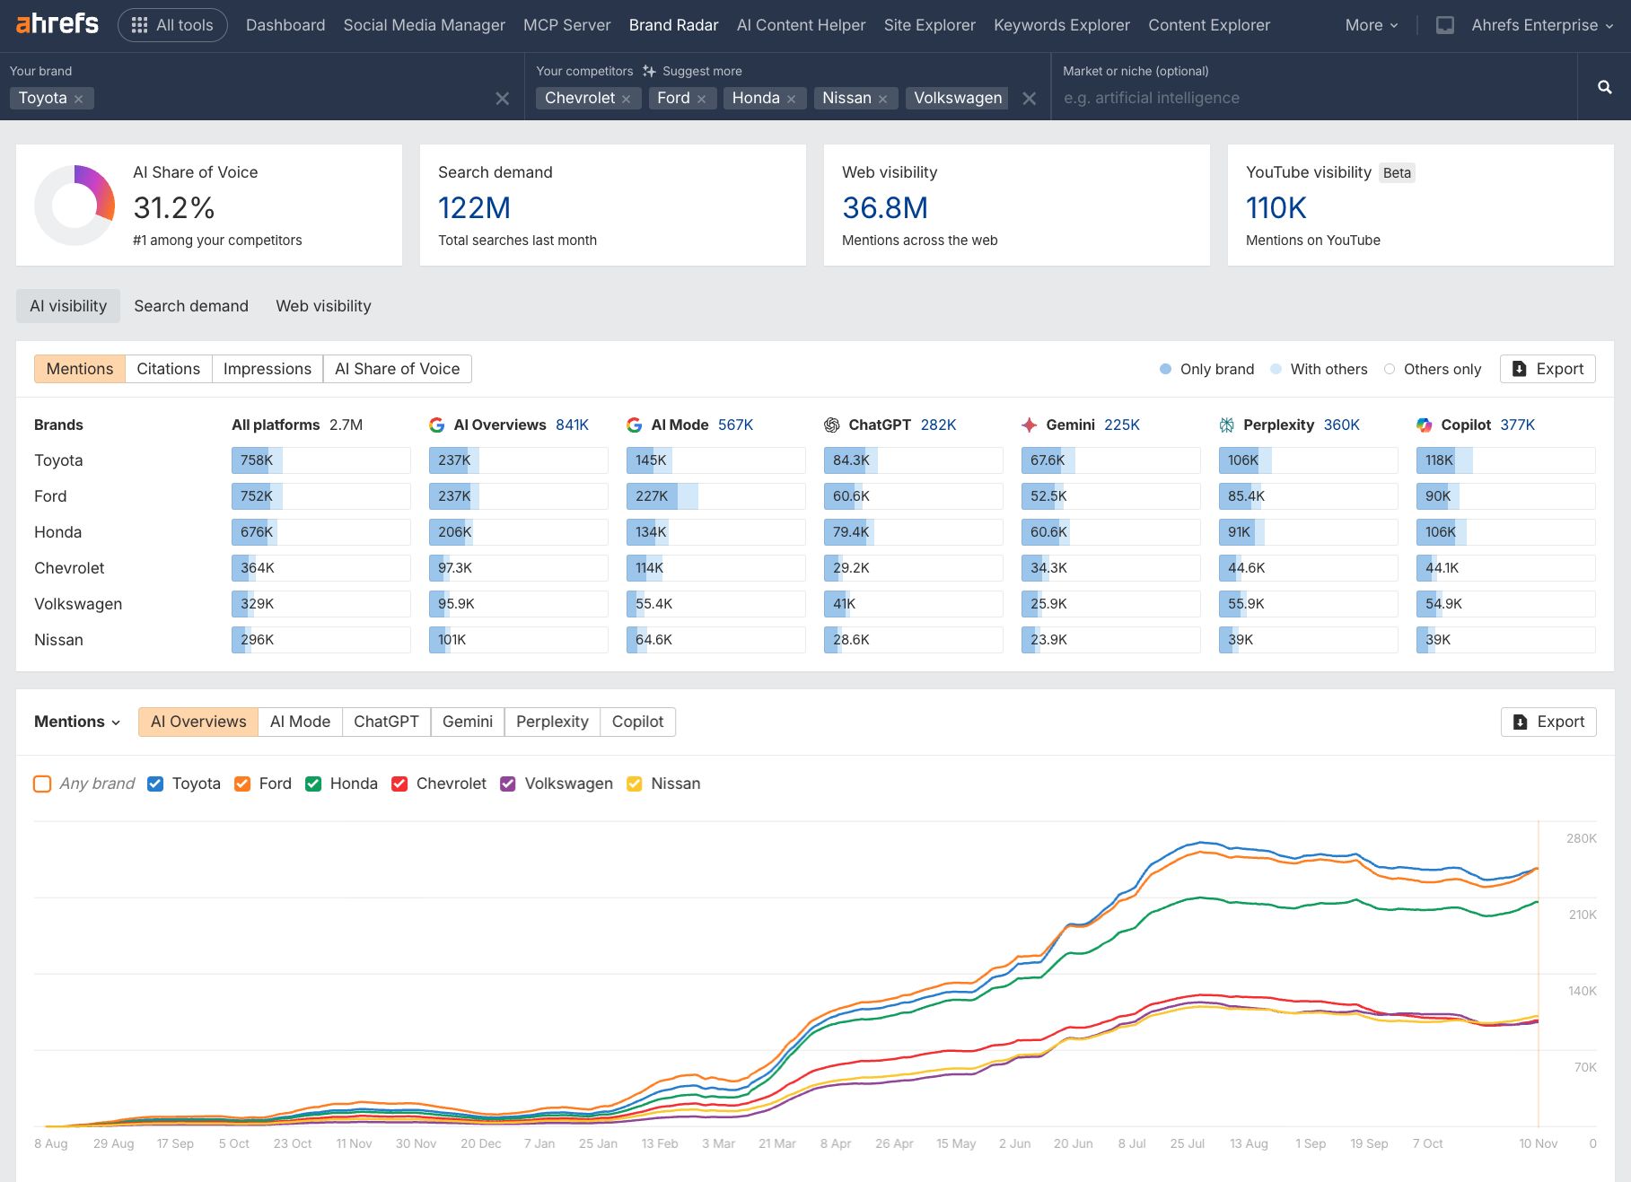Select the Others only radio button
Image resolution: width=1631 pixels, height=1182 pixels.
coord(1390,369)
